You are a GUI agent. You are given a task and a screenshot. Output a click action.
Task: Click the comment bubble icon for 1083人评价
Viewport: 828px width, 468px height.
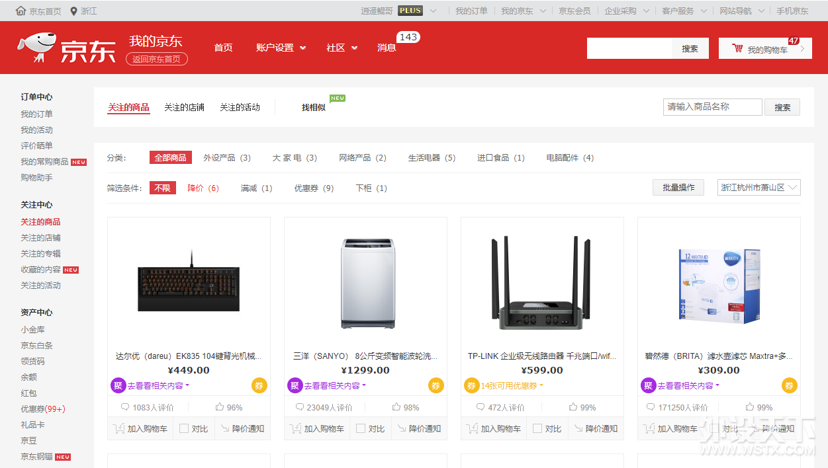click(125, 407)
